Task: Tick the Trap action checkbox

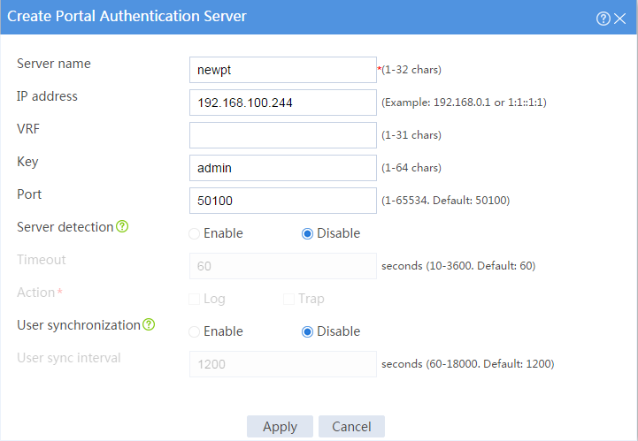Action: 288,299
